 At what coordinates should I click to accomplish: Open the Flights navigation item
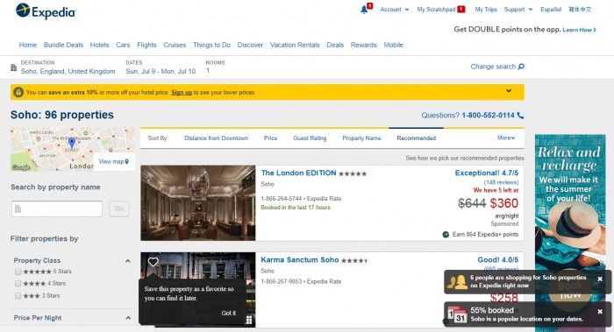pos(146,45)
